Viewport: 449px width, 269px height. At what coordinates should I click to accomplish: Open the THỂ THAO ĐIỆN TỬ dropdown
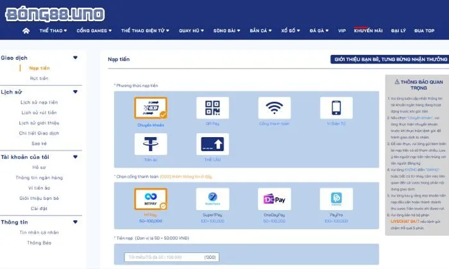click(145, 31)
